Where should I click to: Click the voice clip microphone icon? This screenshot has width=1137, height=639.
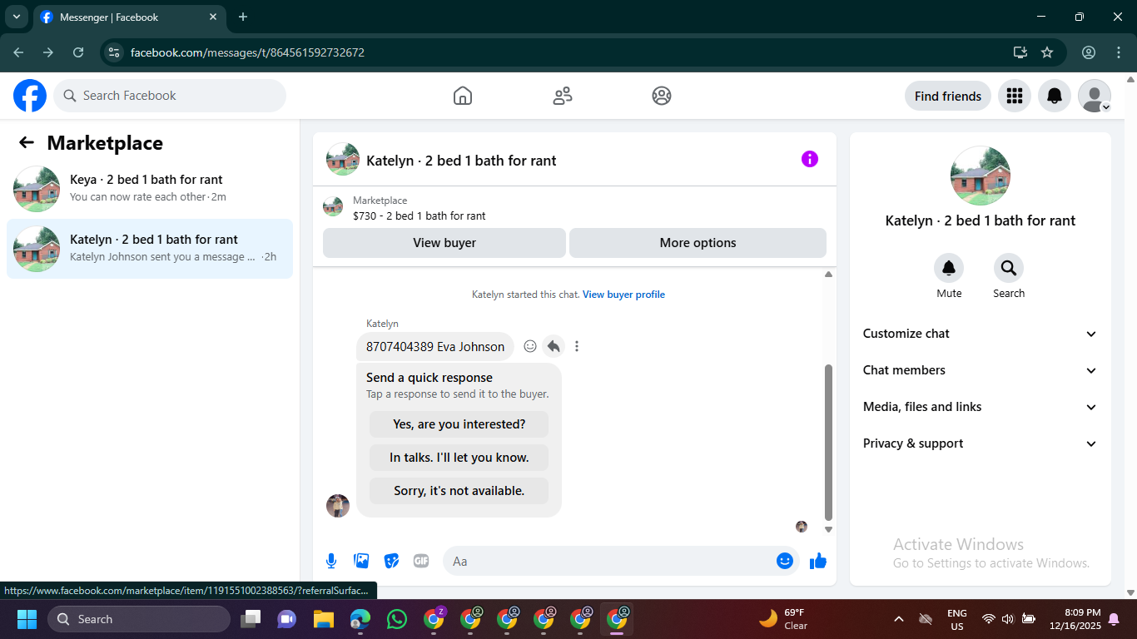[x=331, y=561]
